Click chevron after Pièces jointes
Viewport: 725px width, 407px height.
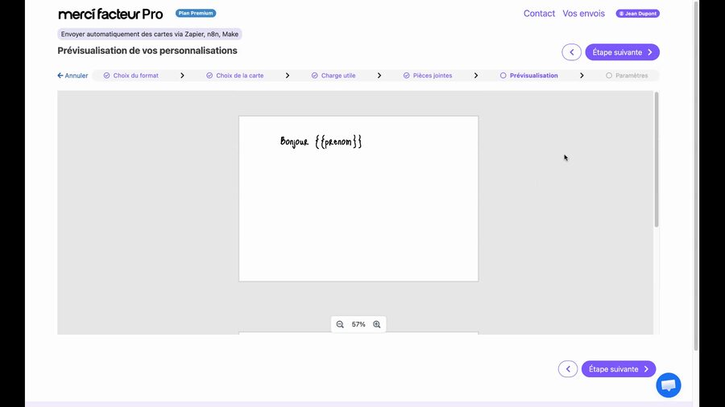(476, 76)
